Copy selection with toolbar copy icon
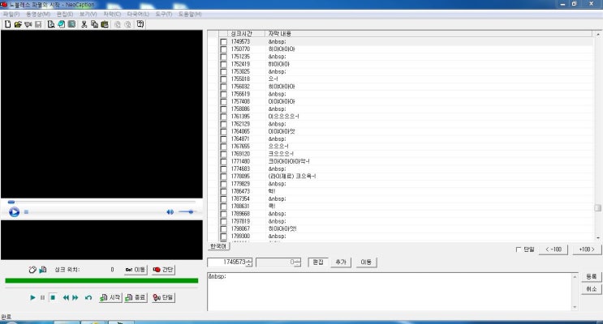 (94, 24)
